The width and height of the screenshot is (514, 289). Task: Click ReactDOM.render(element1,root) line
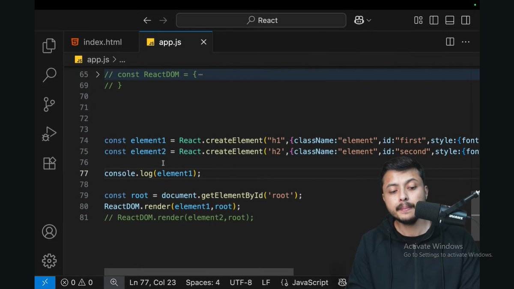click(173, 206)
